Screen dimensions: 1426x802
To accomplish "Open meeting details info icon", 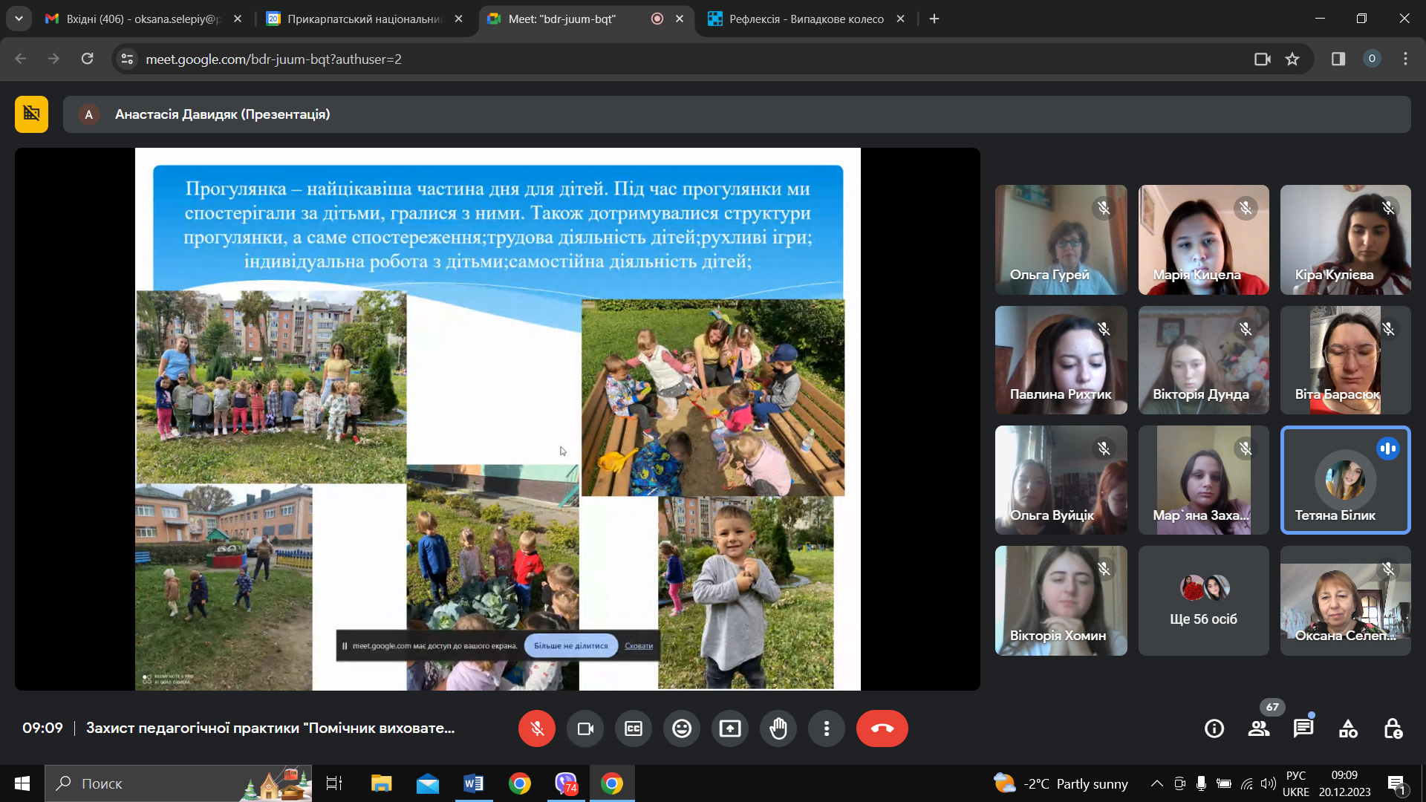I will [1214, 728].
